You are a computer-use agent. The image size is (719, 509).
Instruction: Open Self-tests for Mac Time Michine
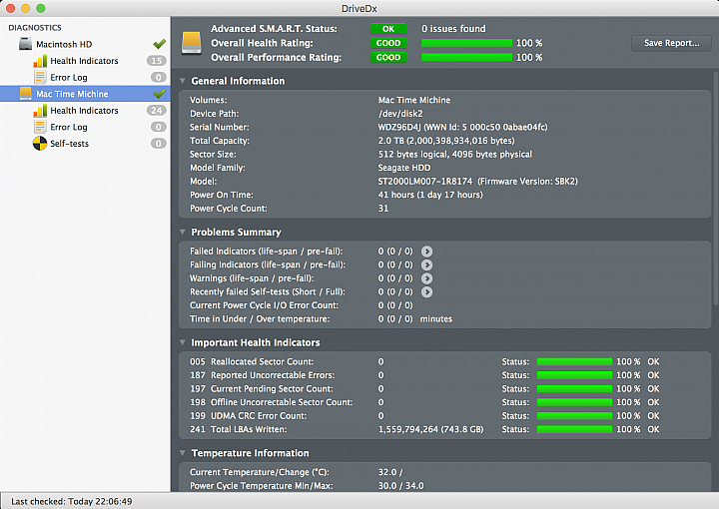click(85, 144)
